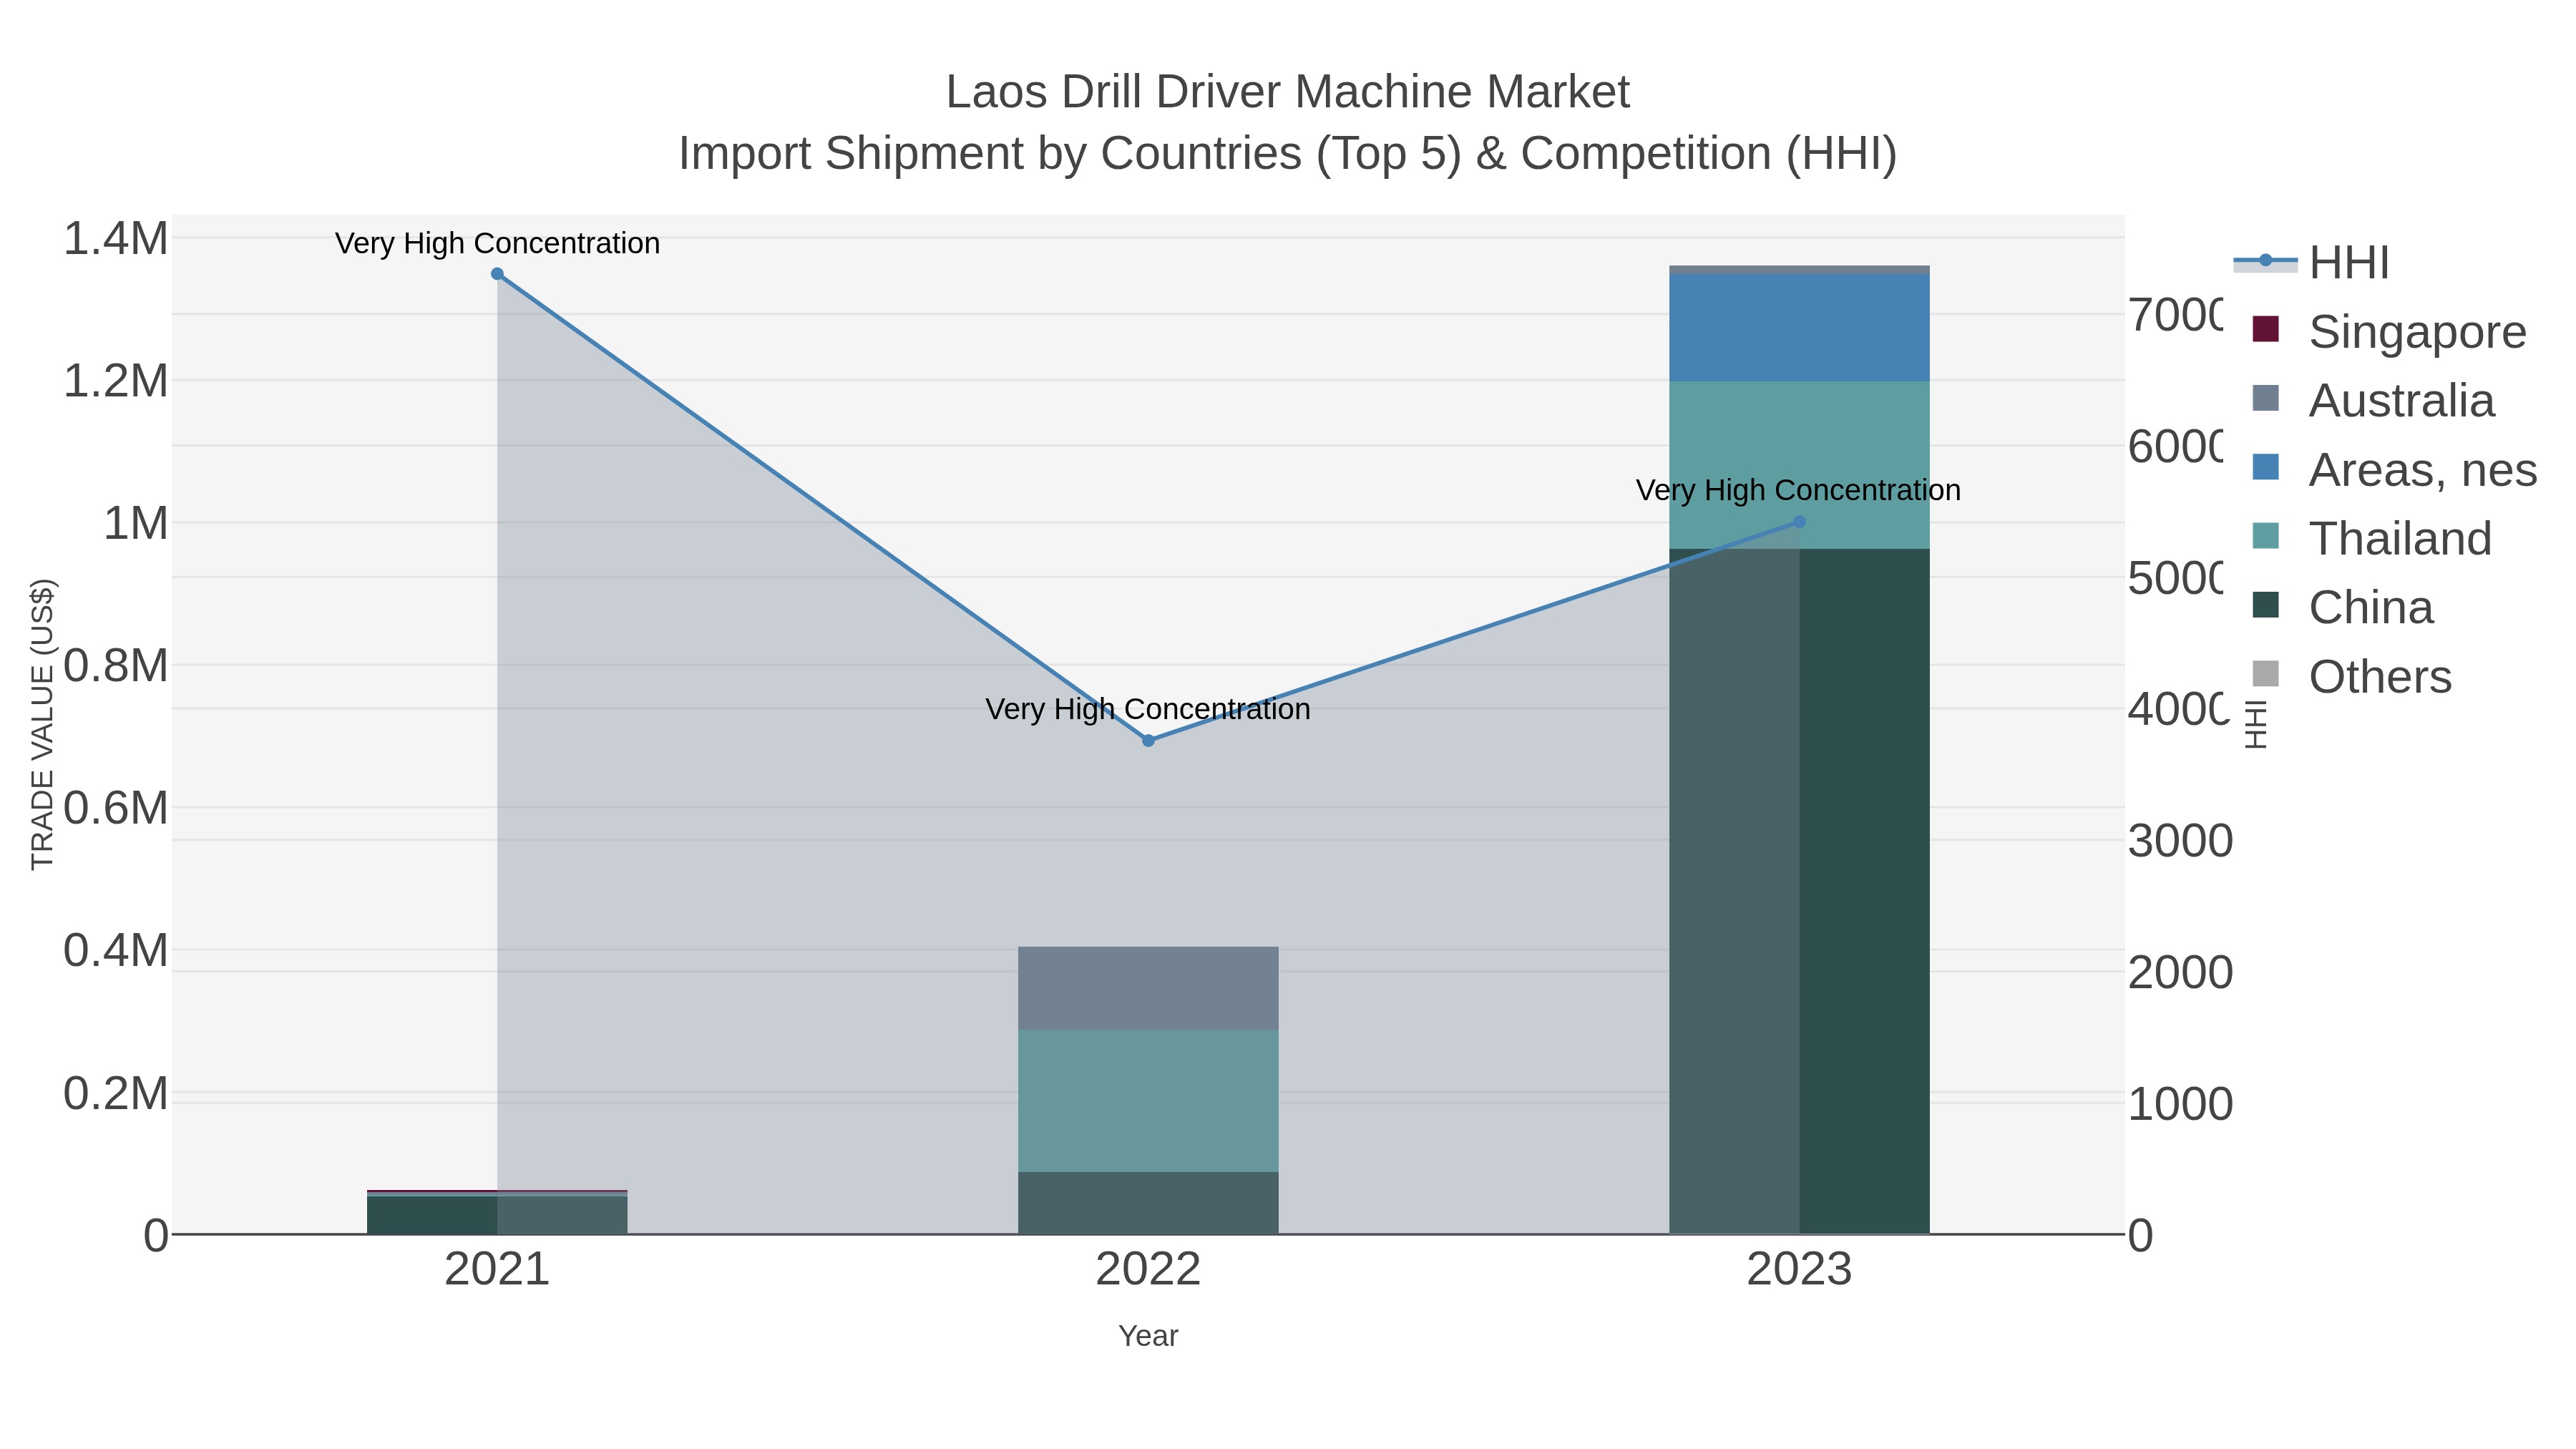Screen dimensions: 2576x1449
Task: Select the China segment of 2023 bar
Action: (x=1799, y=891)
